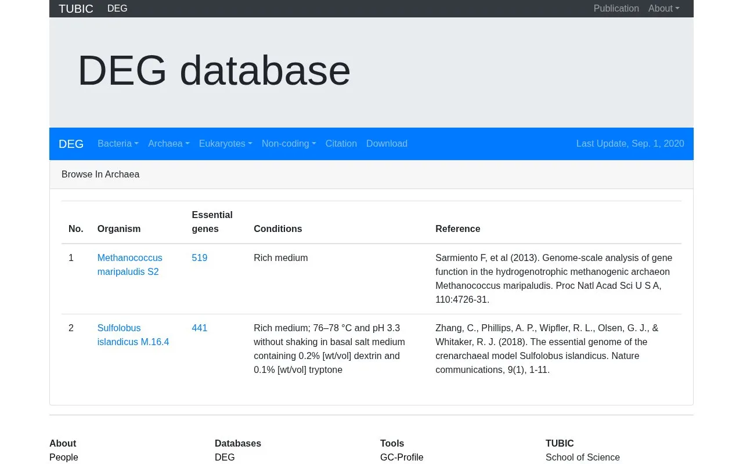Click the 'Databases' footer heading
Screen dimensions: 743x464
(x=238, y=443)
